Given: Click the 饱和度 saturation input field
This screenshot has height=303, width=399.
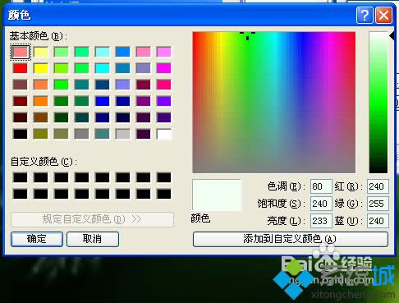Looking at the screenshot, I should (x=321, y=204).
